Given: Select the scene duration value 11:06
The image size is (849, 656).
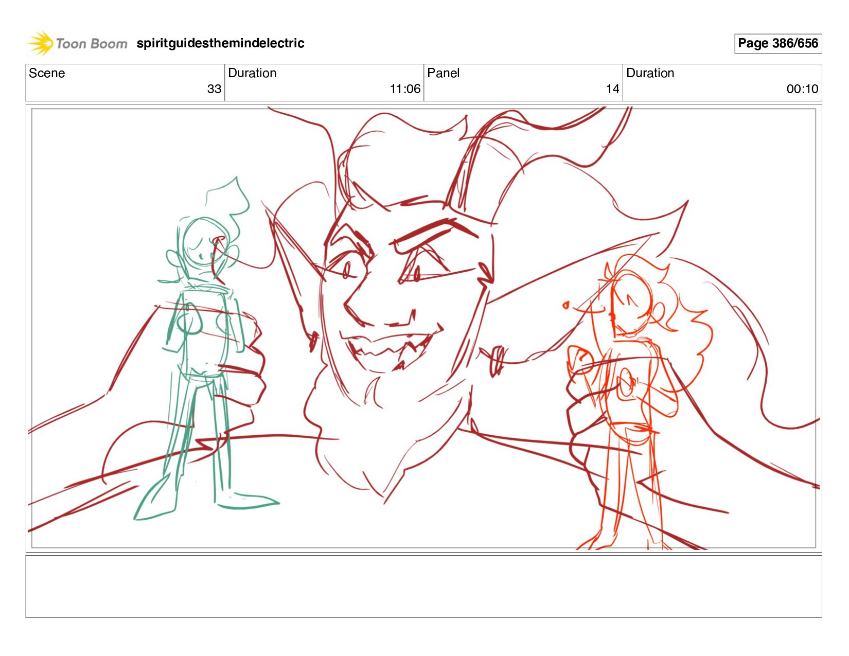Looking at the screenshot, I should (x=405, y=89).
